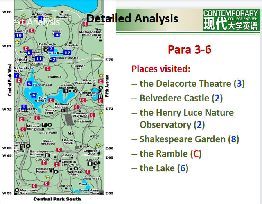Click the "Detailed Analysis" slide title

(133, 18)
